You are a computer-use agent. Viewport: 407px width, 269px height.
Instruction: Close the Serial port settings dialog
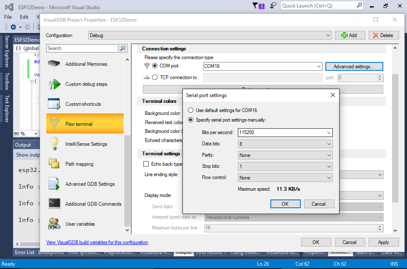(333, 95)
